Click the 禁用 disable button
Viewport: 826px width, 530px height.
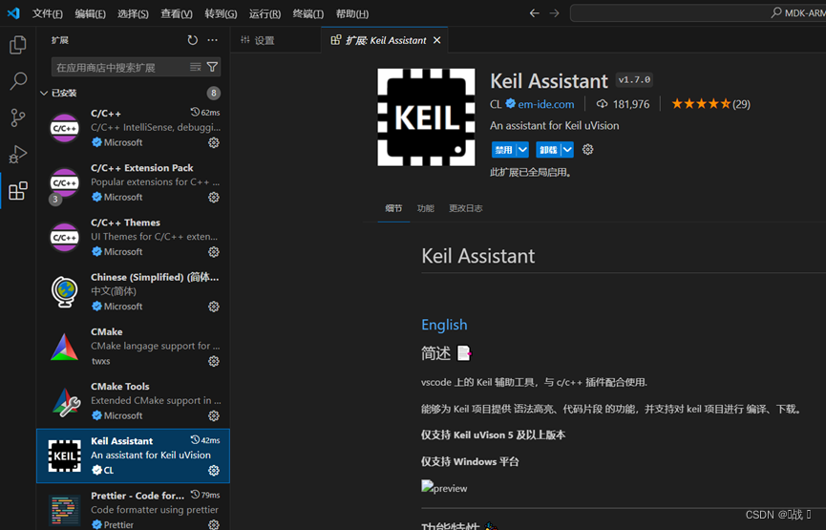[503, 150]
